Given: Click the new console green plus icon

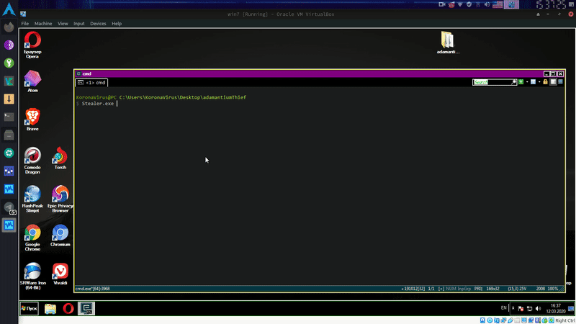Looking at the screenshot, I should point(521,82).
